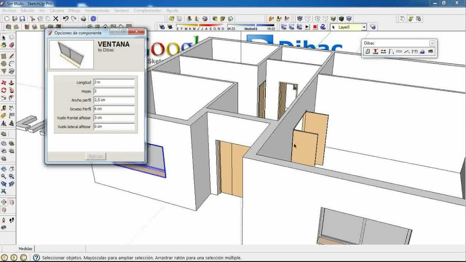Image resolution: width=466 pixels, height=262 pixels.
Task: Click the VENTANA component thumbnail preview
Action: pyautogui.click(x=71, y=55)
